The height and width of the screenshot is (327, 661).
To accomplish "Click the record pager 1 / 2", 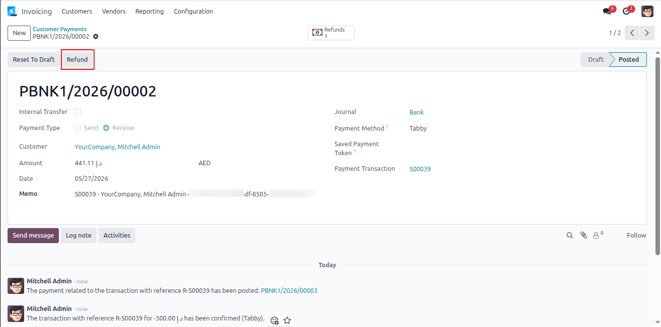I will point(615,33).
